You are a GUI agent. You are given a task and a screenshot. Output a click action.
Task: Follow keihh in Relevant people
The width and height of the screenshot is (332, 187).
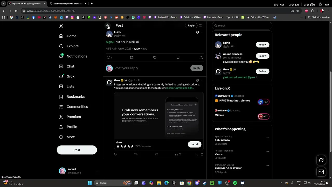point(262,45)
